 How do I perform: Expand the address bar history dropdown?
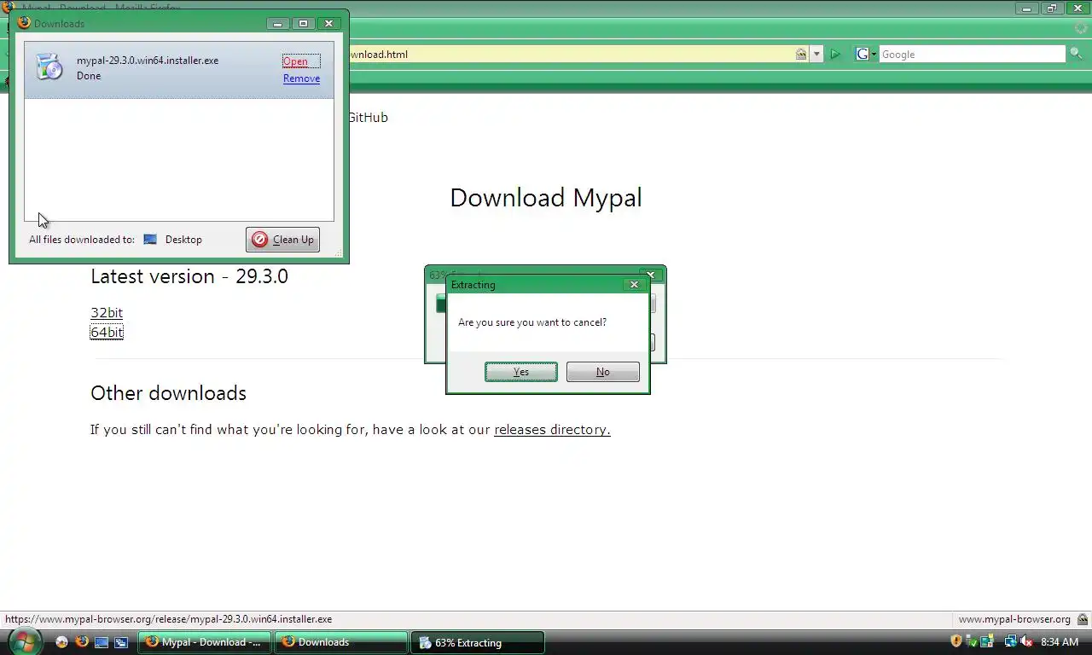pos(816,54)
